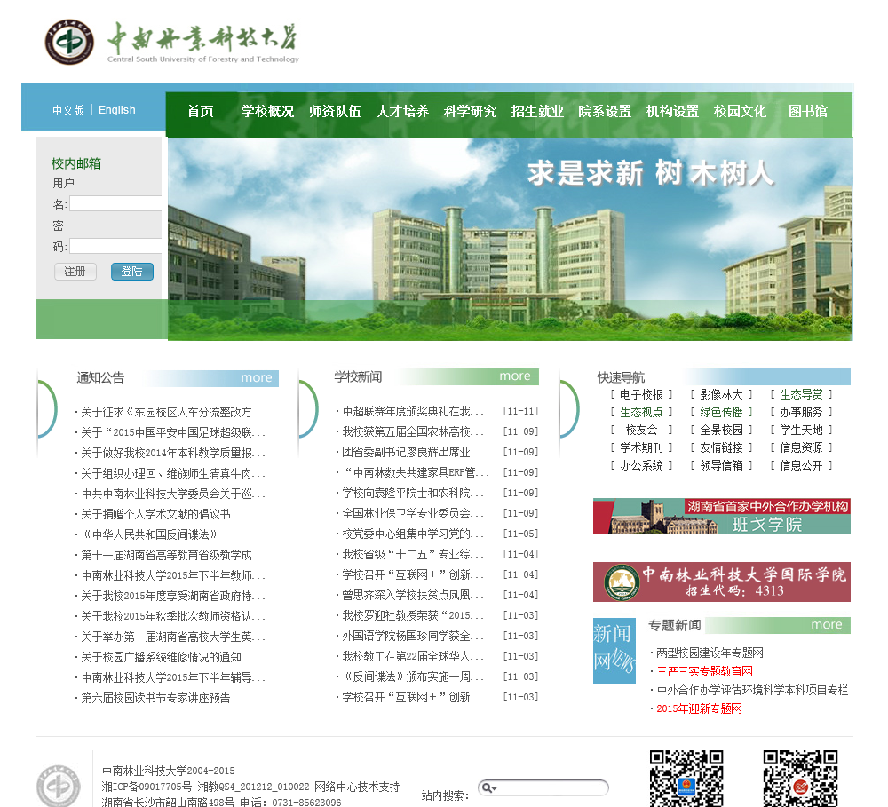The height and width of the screenshot is (807, 888).
Task: Open news 中超联赛年度颁奖典礼在我...
Action: (413, 411)
